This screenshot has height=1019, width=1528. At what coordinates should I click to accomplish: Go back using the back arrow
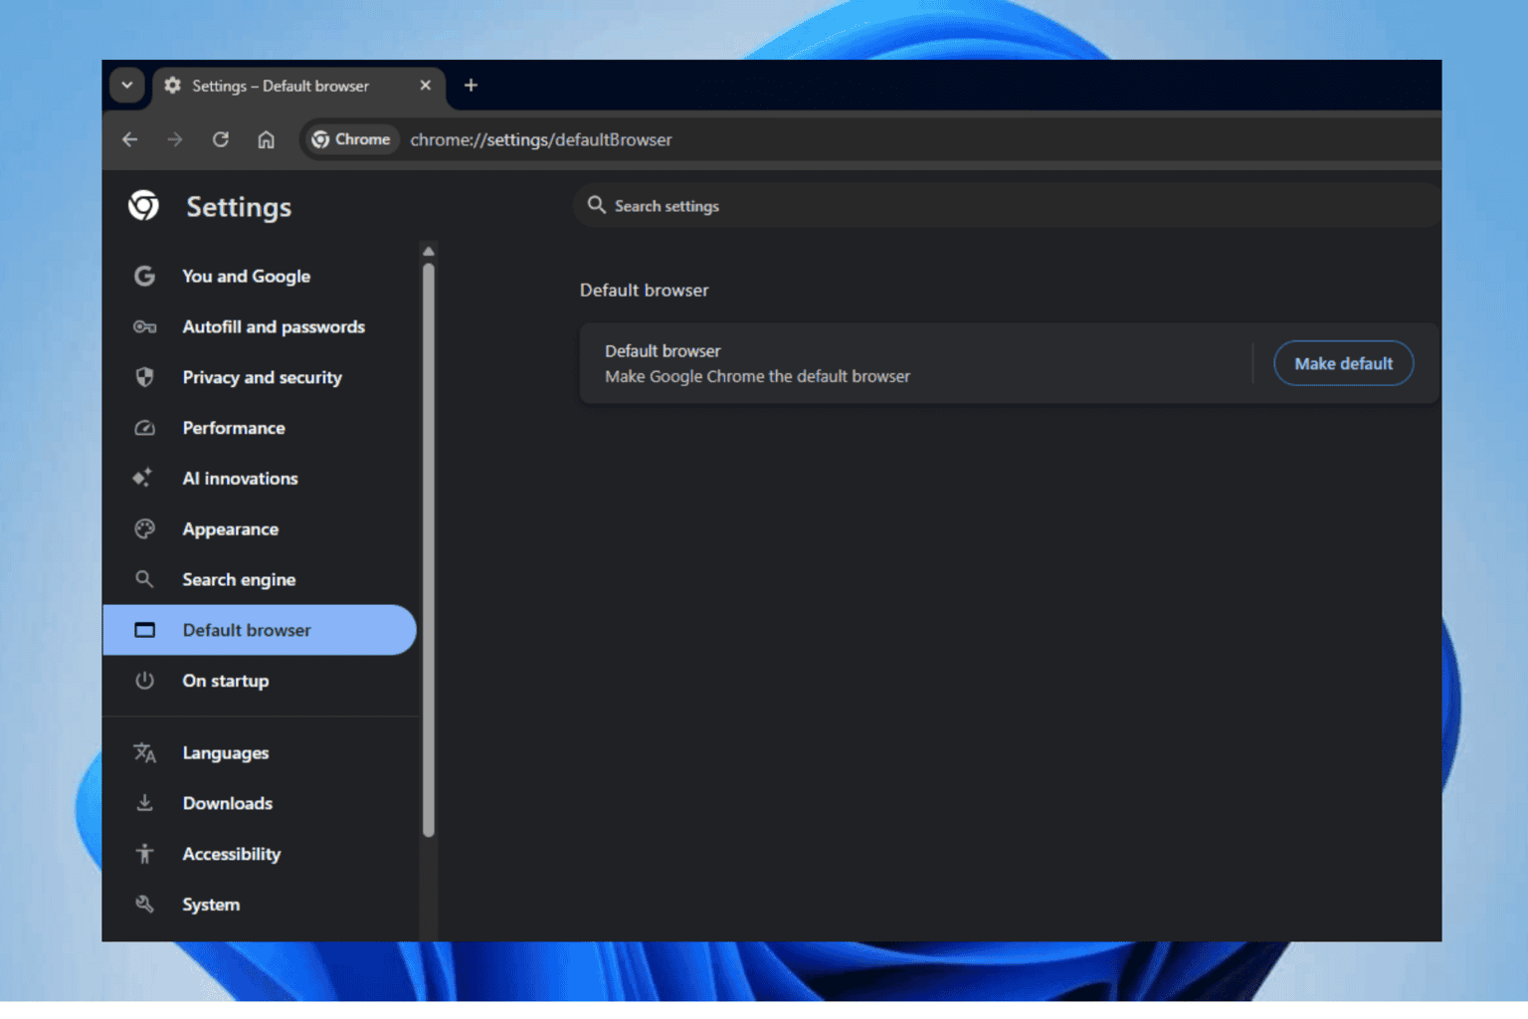[129, 139]
